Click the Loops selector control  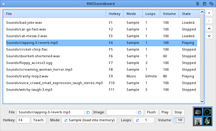coord(144,120)
